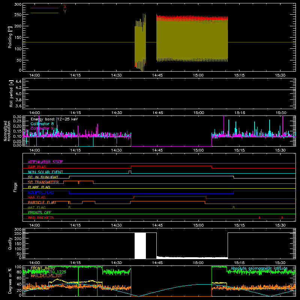
Task: Click the FRONTS_OFF flag label
Action: point(40,212)
